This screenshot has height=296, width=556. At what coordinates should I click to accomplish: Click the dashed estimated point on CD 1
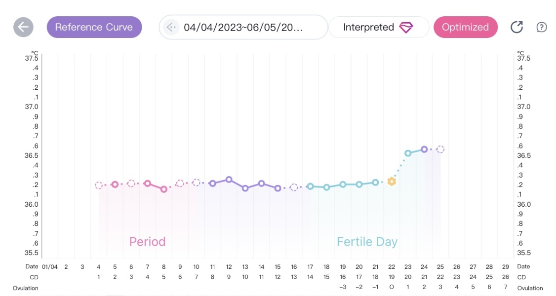pos(99,185)
